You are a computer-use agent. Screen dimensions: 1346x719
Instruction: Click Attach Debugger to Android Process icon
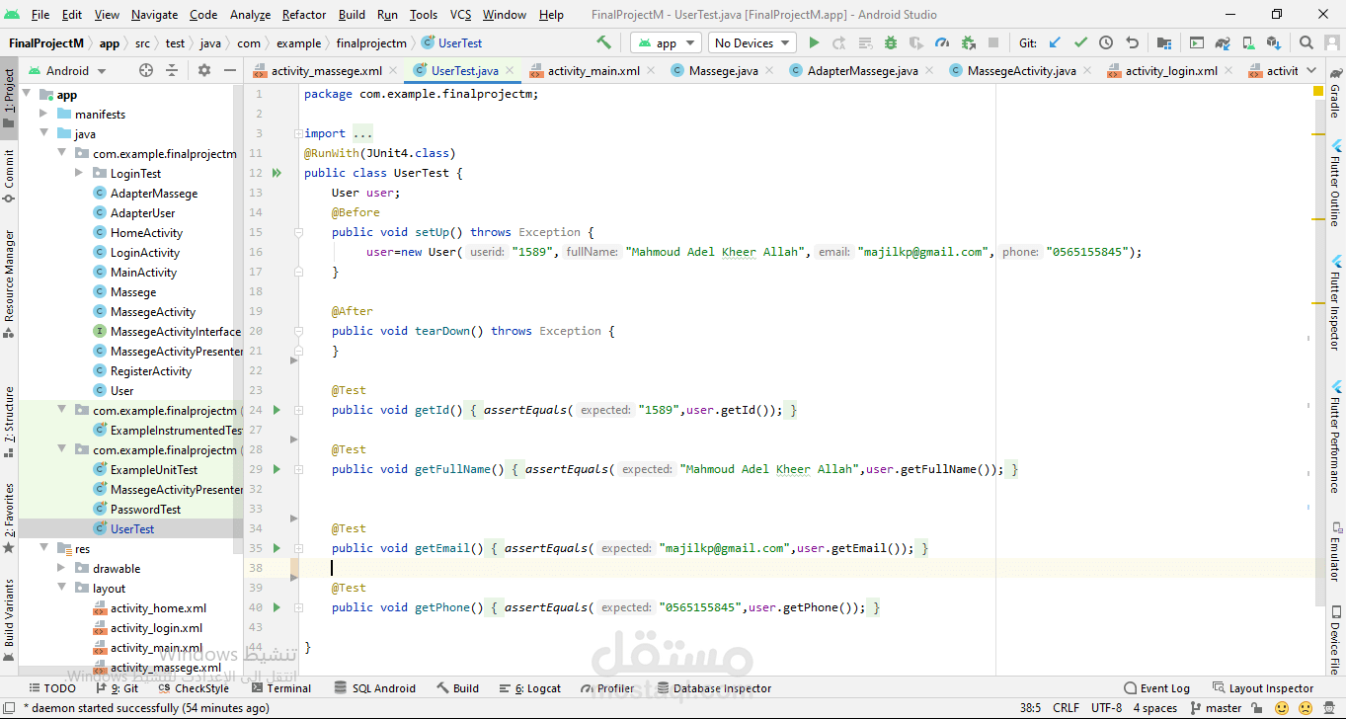point(968,42)
